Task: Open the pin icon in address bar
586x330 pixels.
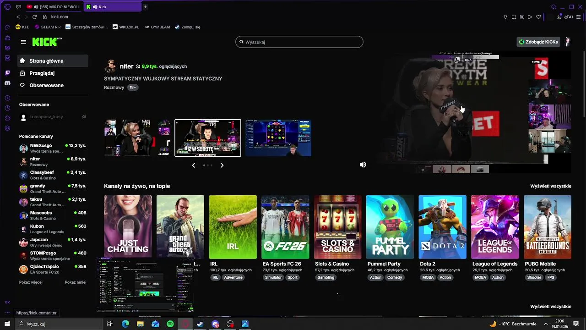Action: 505,17
